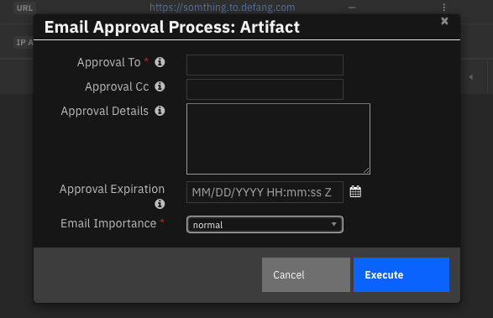493x318 pixels.
Task: Click the info icon beside Approval Cc
Action: (x=160, y=86)
